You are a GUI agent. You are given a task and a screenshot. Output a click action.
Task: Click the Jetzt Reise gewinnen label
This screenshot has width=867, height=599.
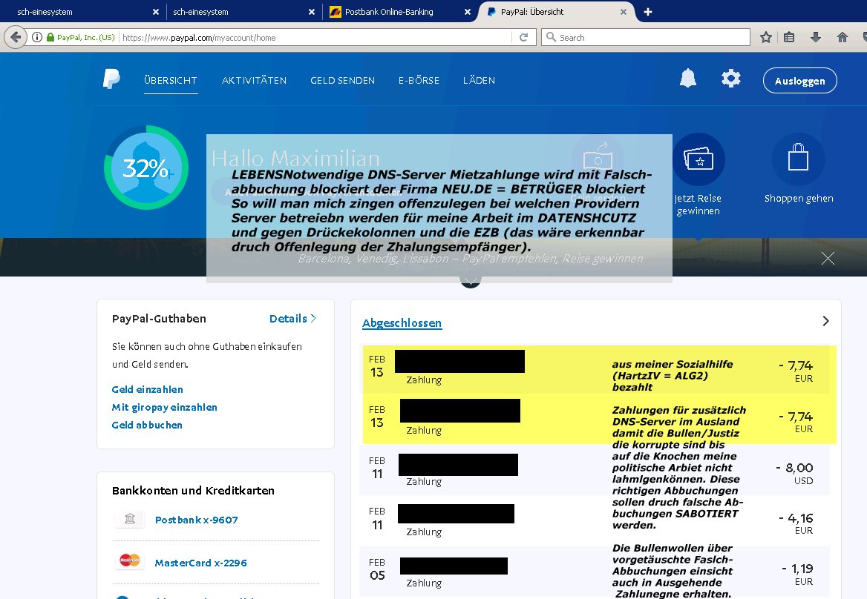click(x=698, y=205)
